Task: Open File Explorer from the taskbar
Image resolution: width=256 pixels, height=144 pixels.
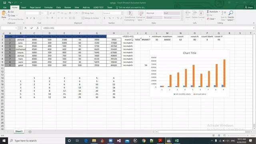Action: point(94,140)
